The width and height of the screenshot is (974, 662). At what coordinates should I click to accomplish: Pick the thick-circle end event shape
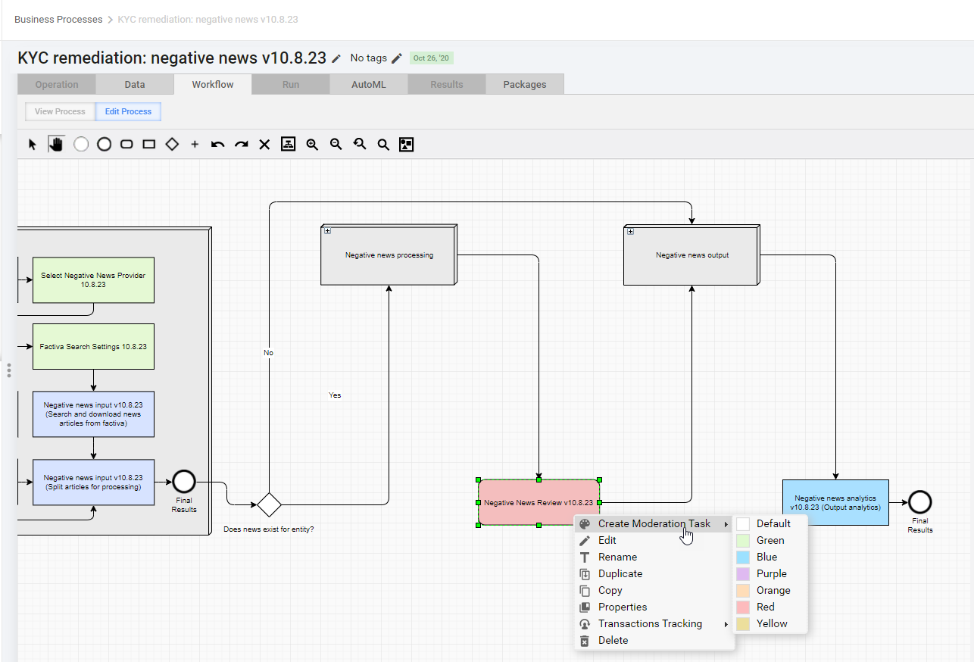tap(104, 144)
